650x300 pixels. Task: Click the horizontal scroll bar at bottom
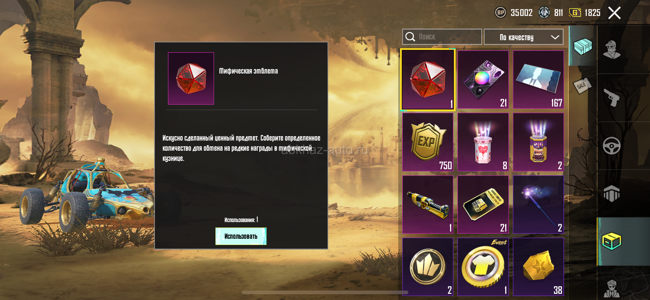pyautogui.click(x=325, y=292)
